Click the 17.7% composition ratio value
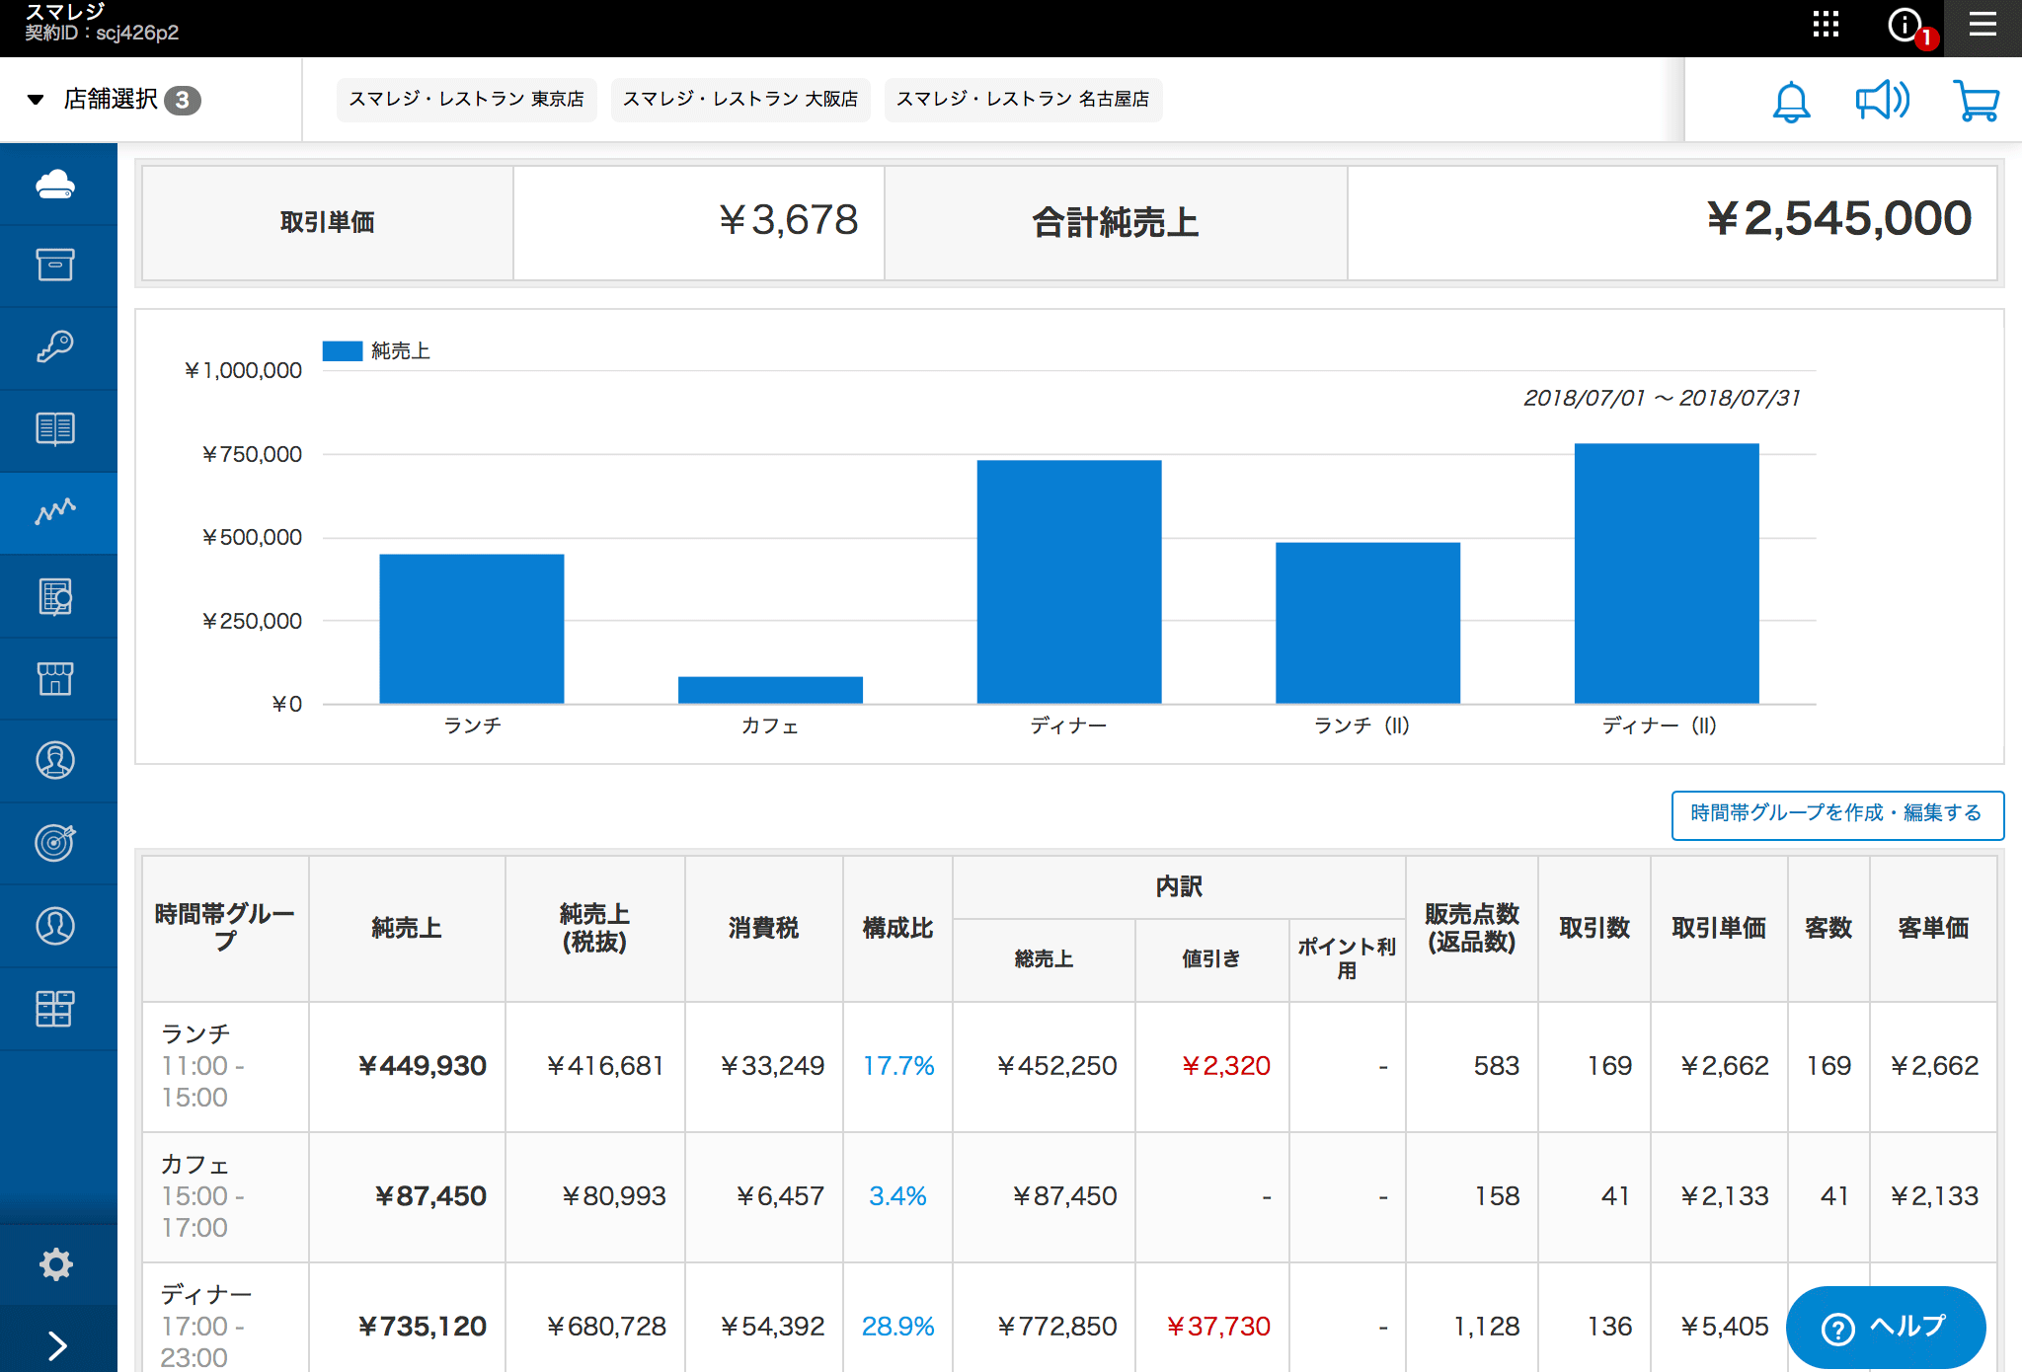Screen dimensions: 2022x1372 (x=898, y=1066)
